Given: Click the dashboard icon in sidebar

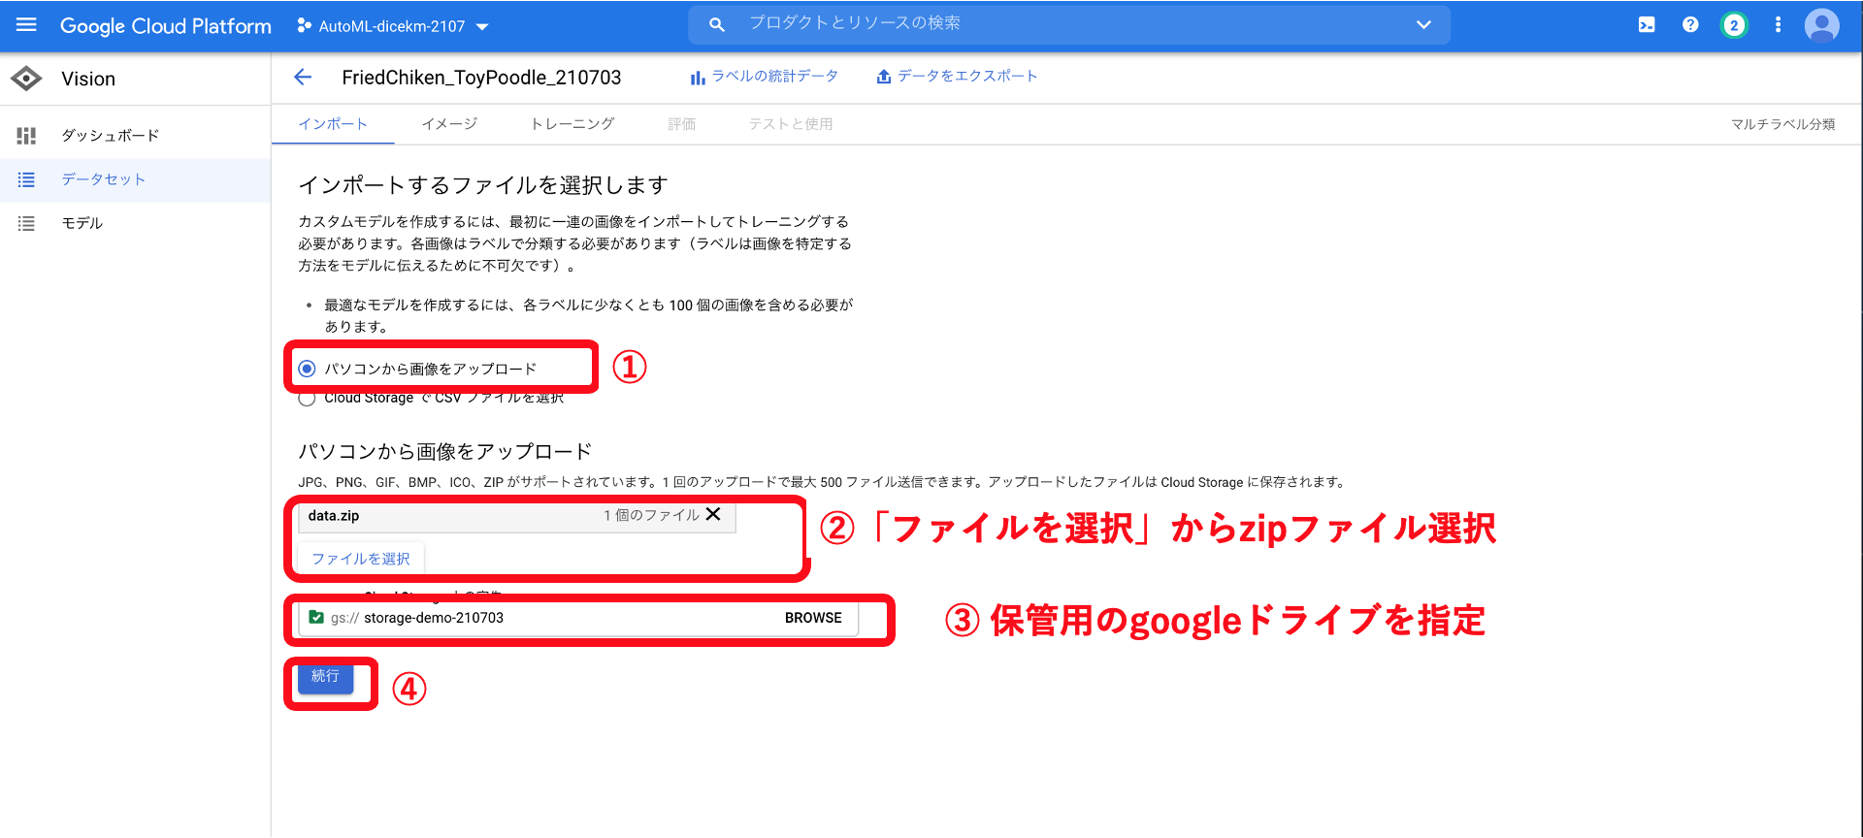Looking at the screenshot, I should pos(26,136).
